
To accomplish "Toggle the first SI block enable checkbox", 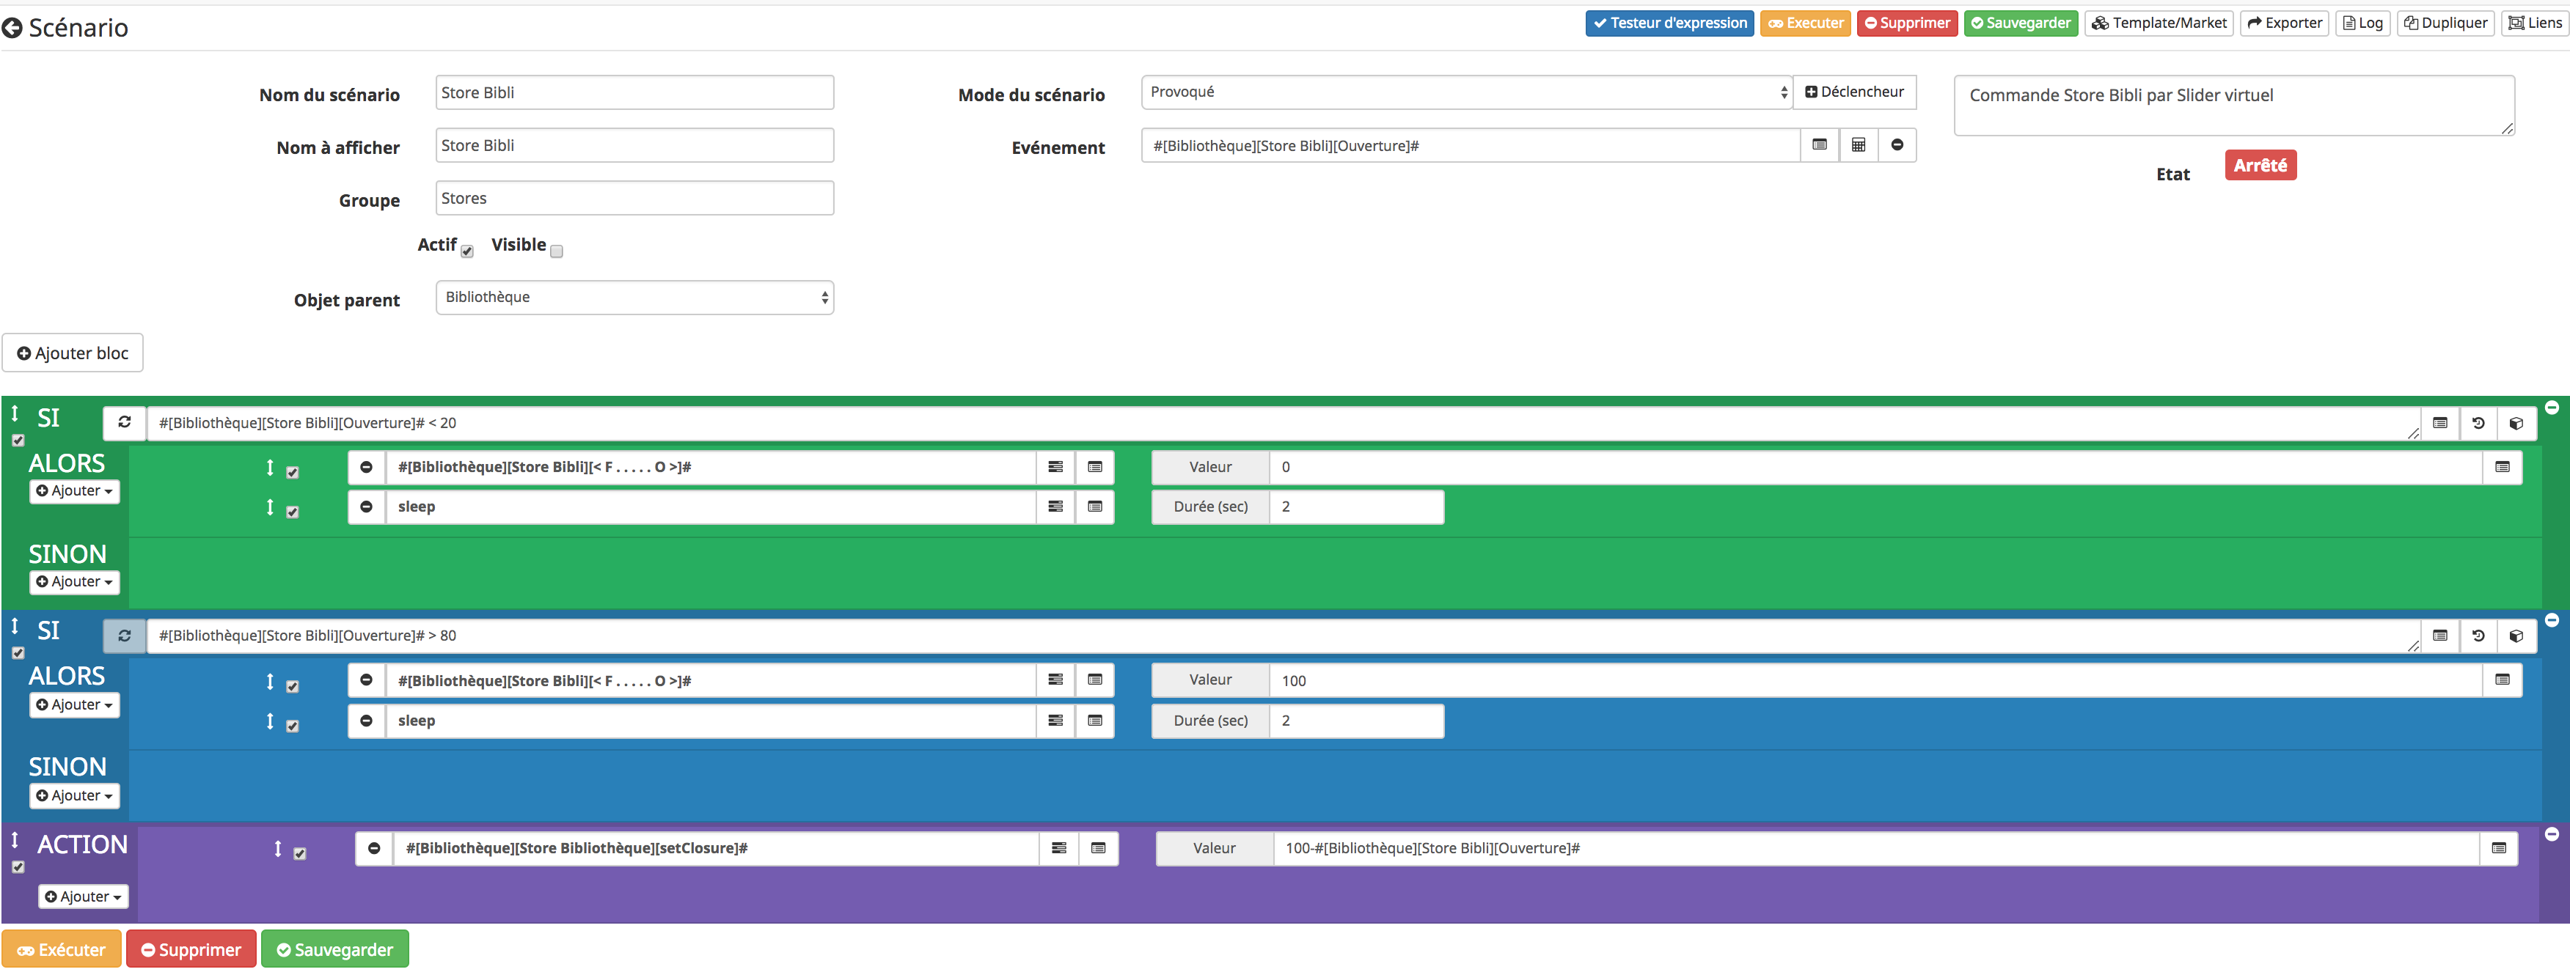I will click(18, 440).
